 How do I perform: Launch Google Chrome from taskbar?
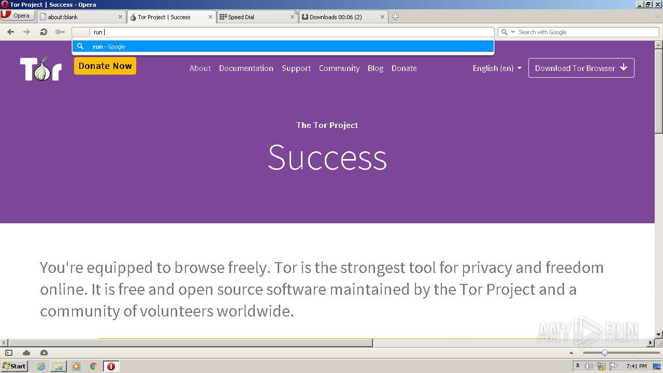point(94,366)
